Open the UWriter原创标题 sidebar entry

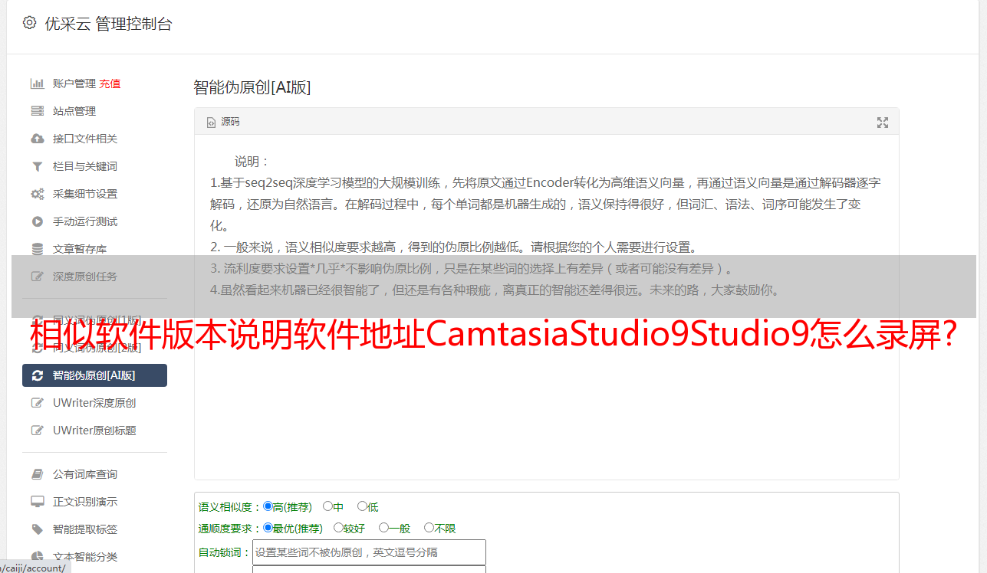click(x=94, y=431)
